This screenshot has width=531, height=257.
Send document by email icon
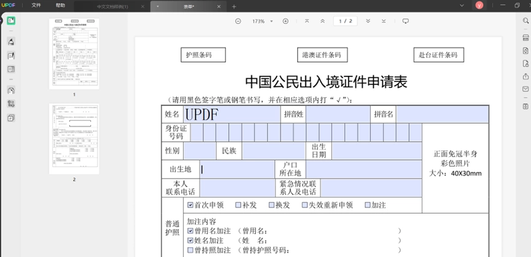[x=525, y=89]
